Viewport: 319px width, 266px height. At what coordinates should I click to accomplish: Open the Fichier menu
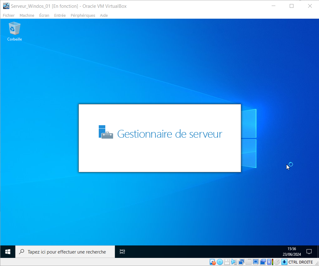9,15
